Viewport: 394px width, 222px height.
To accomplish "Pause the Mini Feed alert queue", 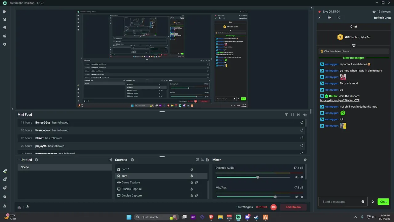I will coord(292,115).
